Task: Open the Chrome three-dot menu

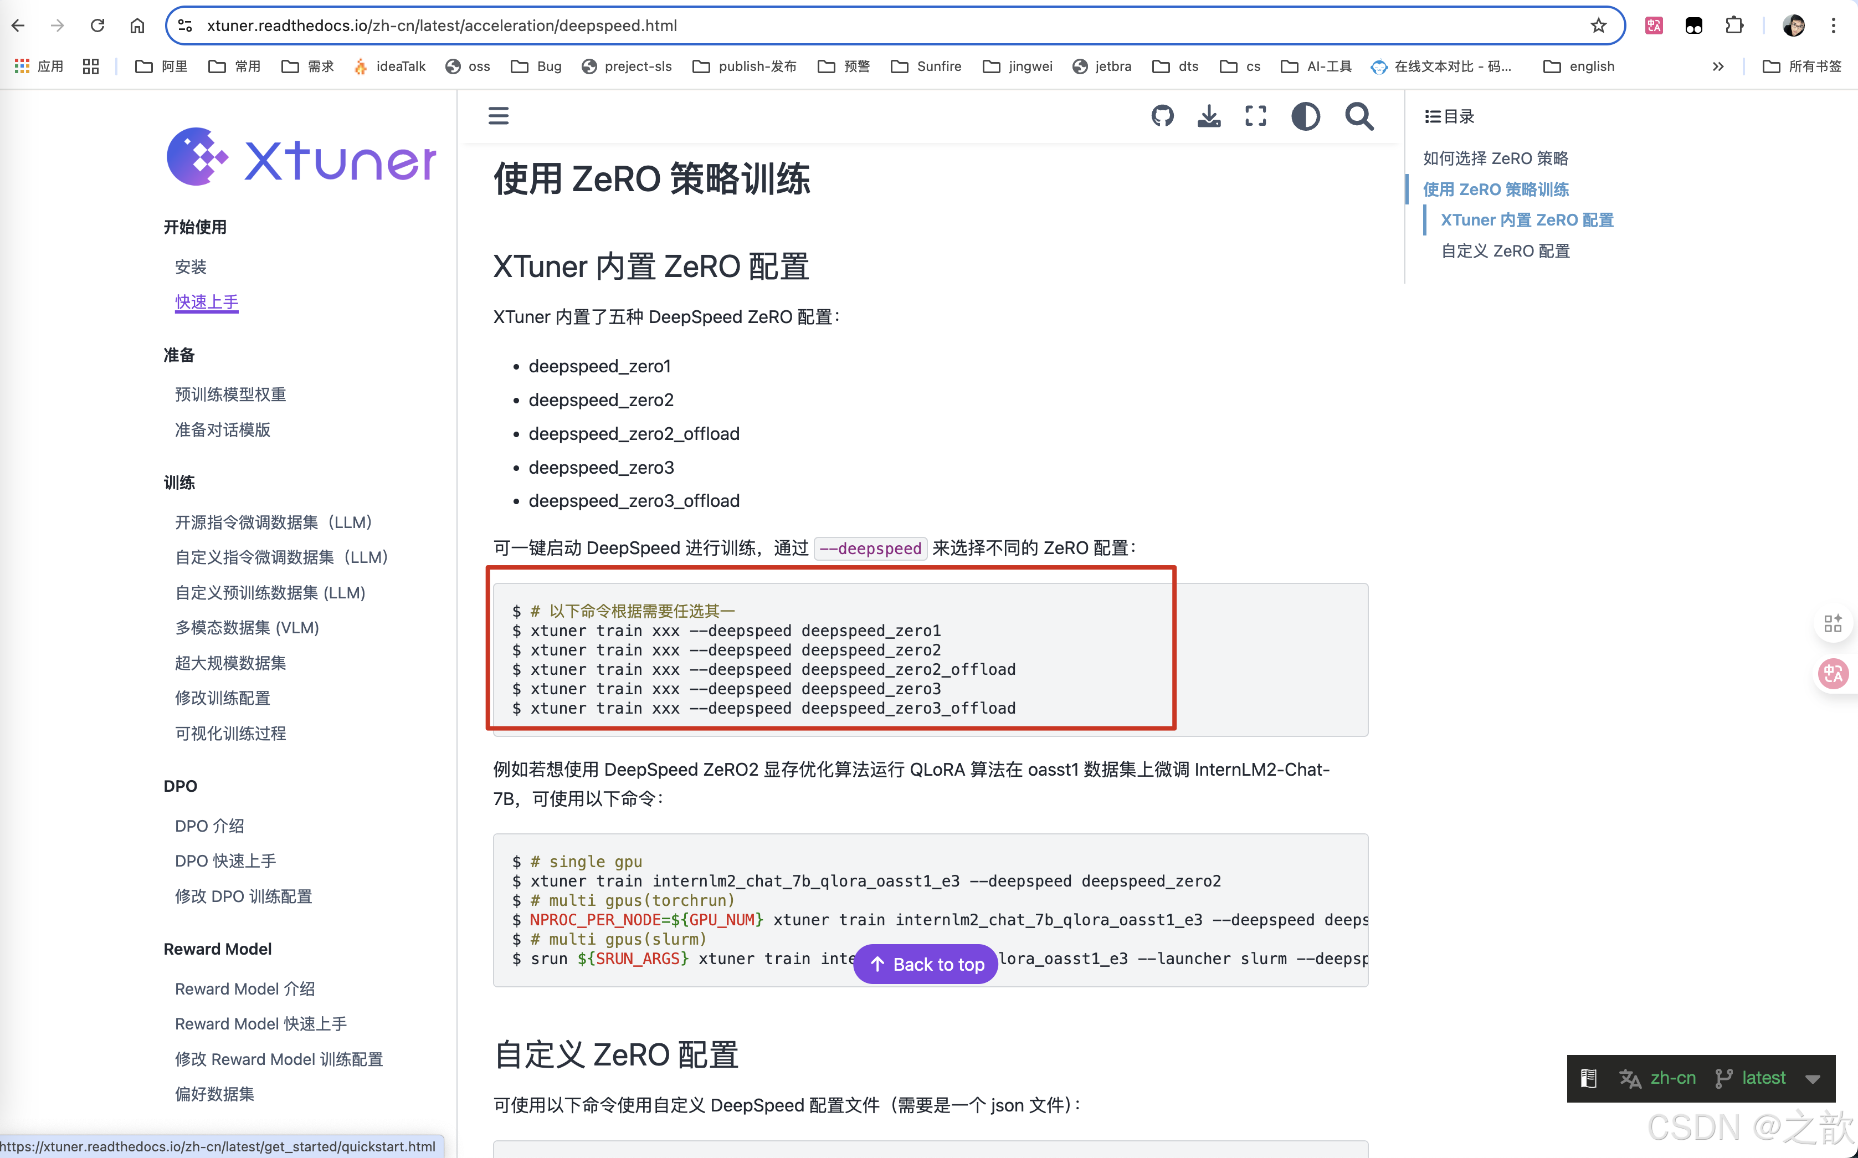Action: [x=1834, y=25]
